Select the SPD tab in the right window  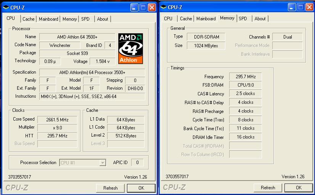tap(243, 19)
